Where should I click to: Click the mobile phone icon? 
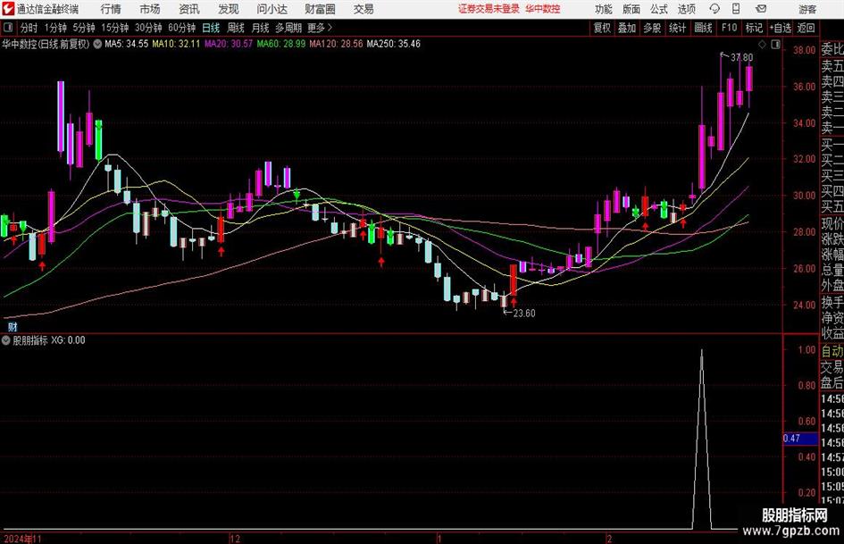[x=736, y=9]
